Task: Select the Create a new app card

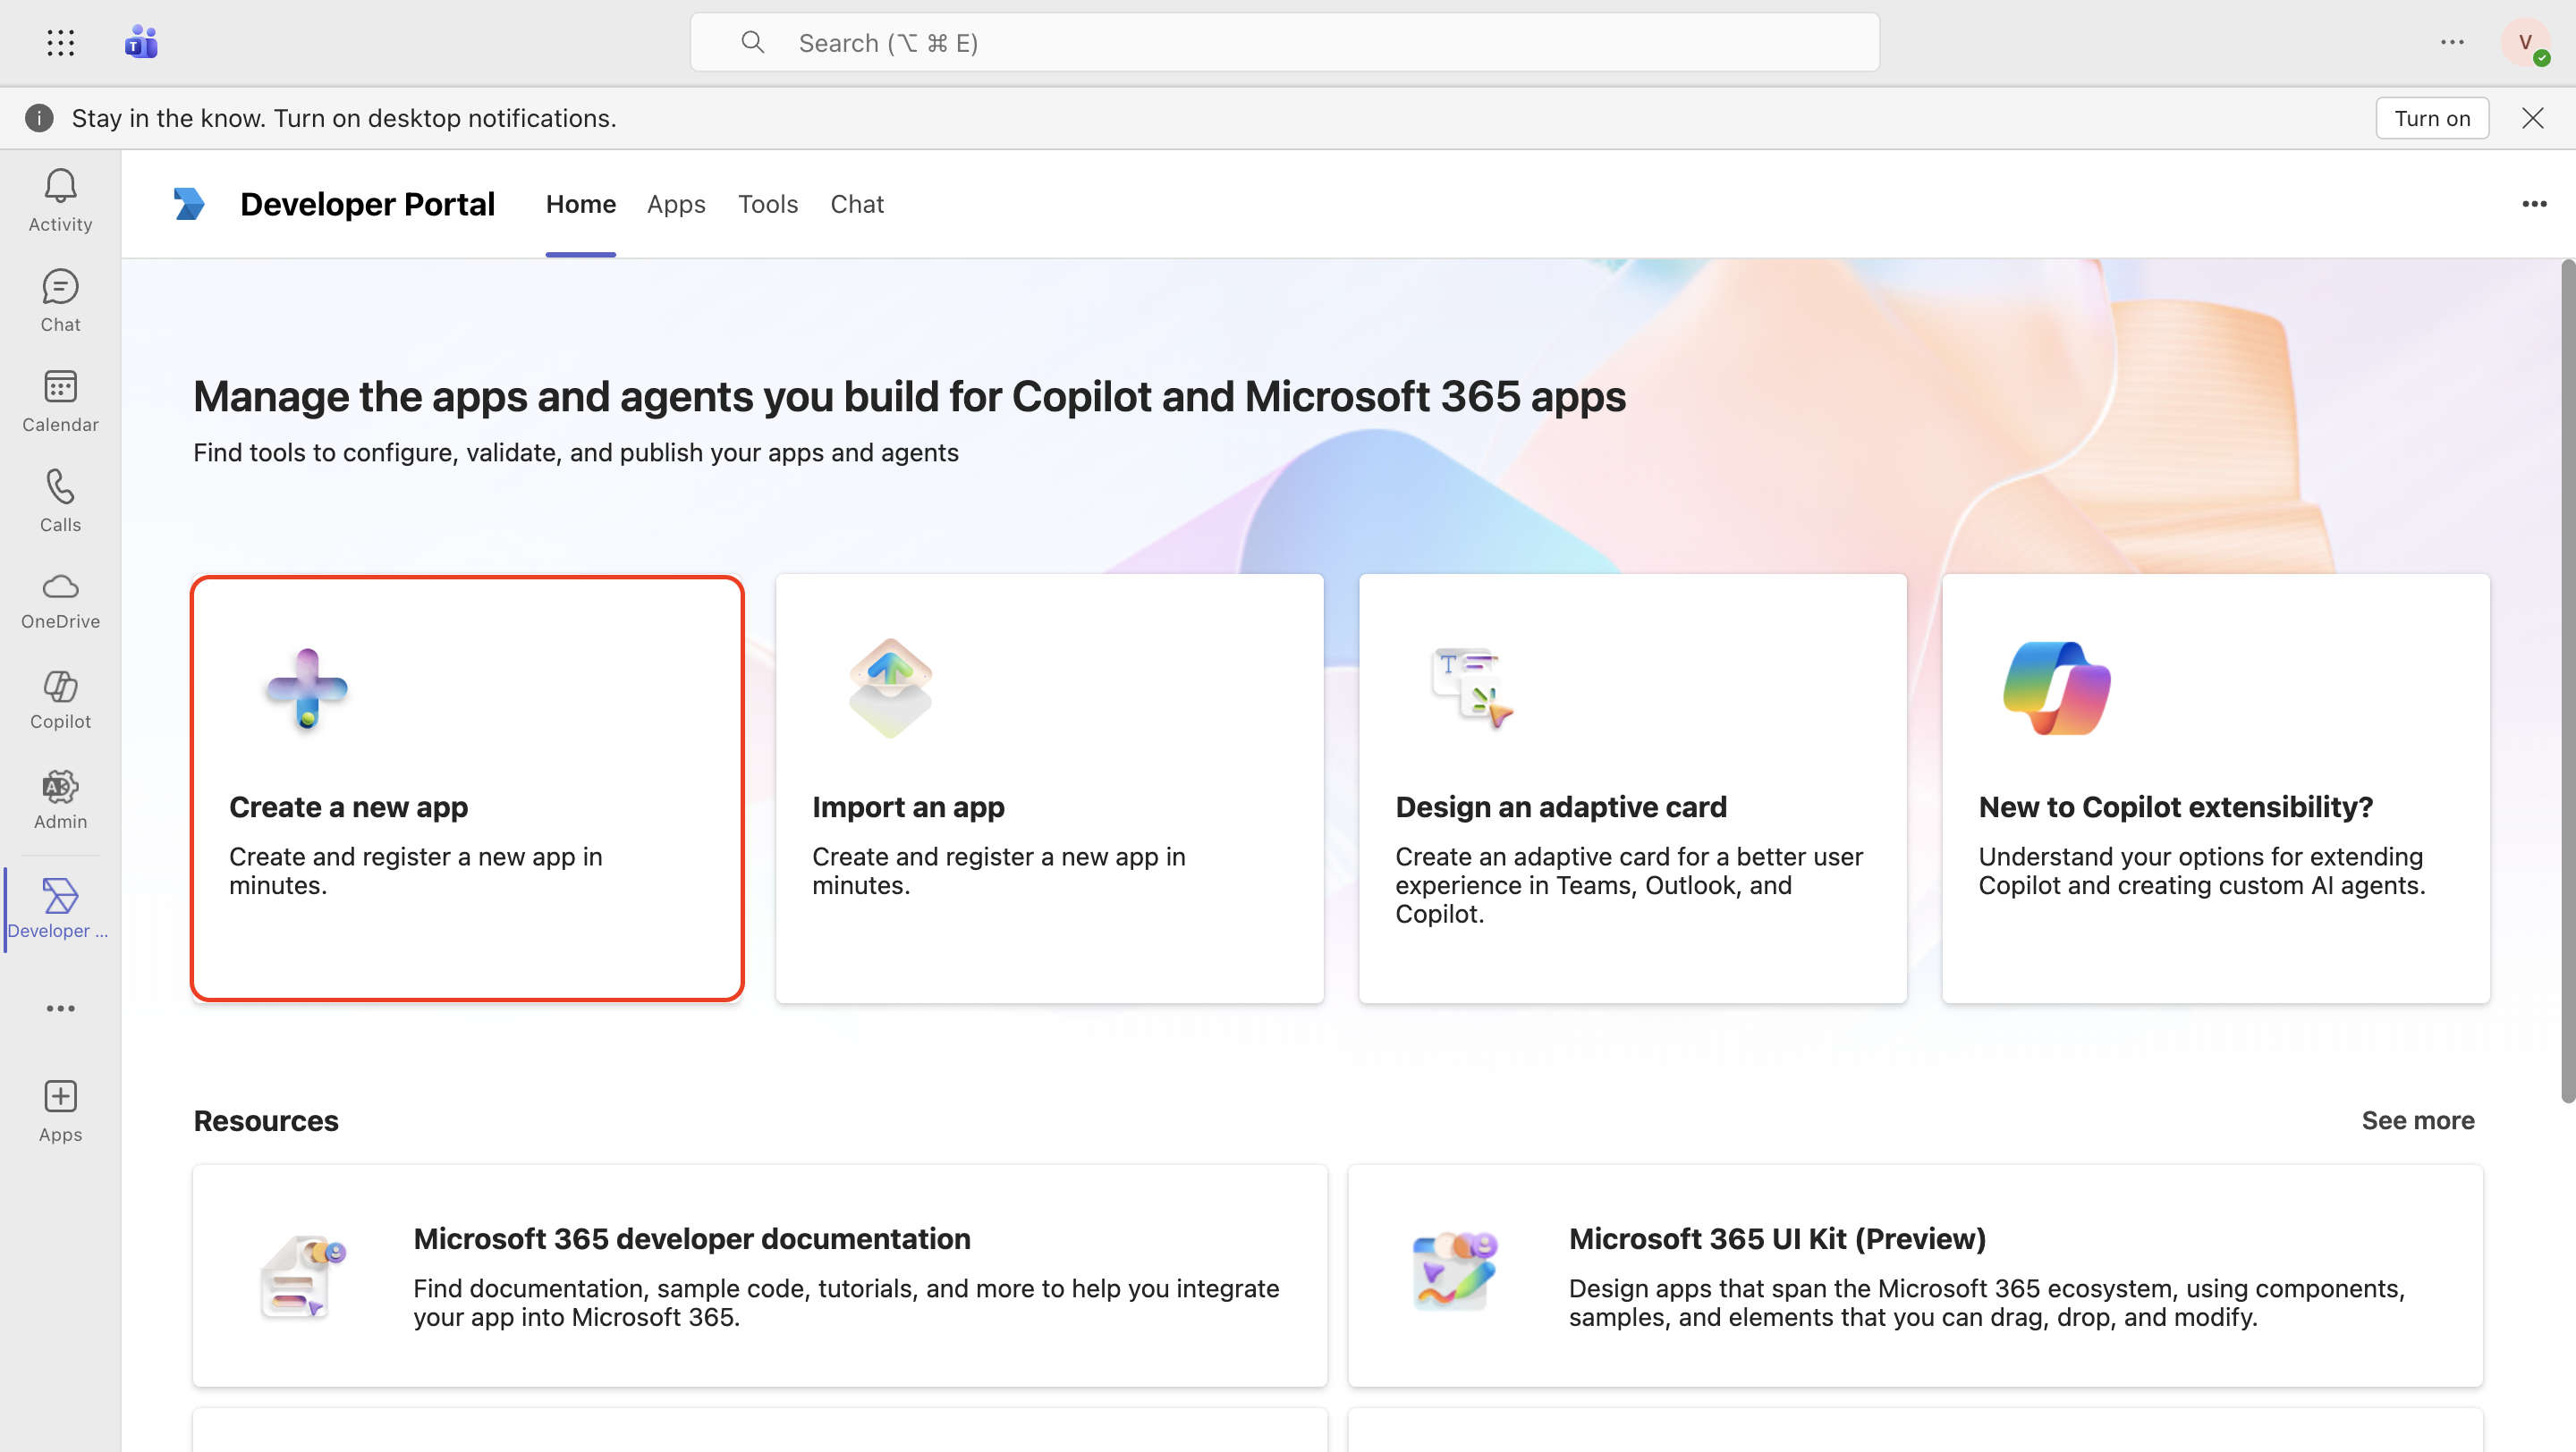Action: click(x=466, y=789)
